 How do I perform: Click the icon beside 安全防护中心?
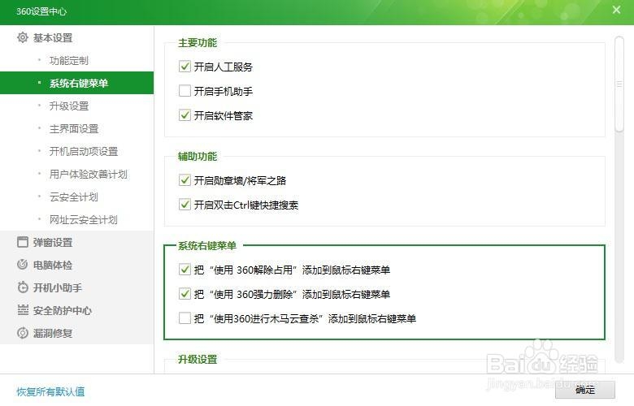pos(23,310)
